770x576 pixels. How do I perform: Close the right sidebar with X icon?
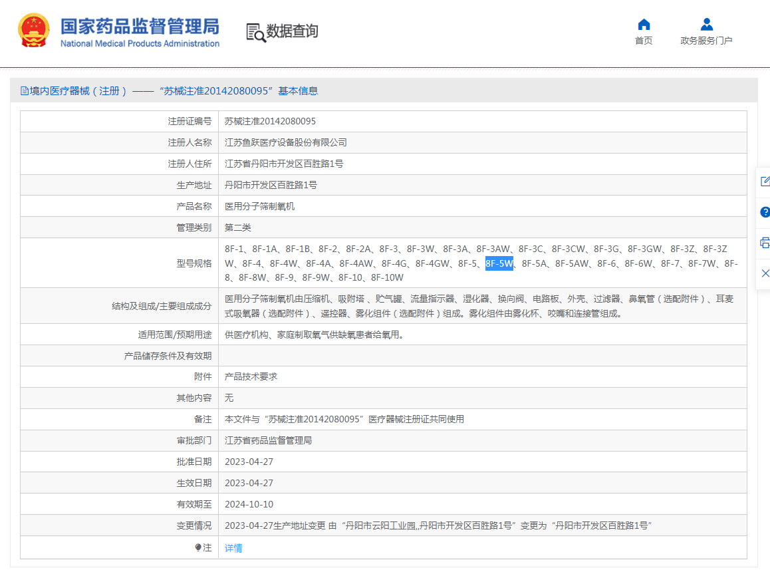pyautogui.click(x=765, y=273)
